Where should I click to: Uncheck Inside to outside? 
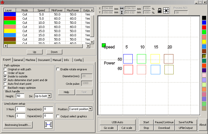tap(5, 76)
